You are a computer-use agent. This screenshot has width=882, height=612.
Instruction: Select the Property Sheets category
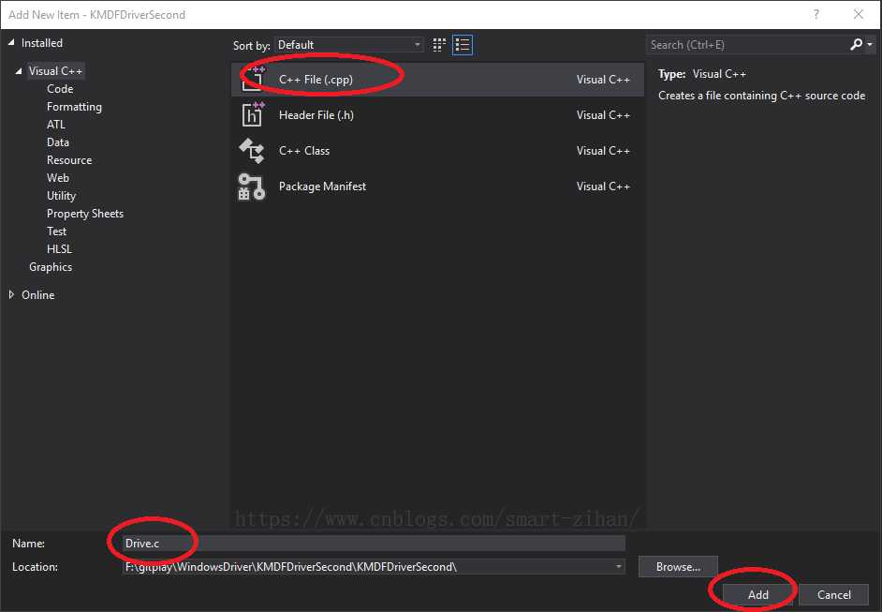85,214
